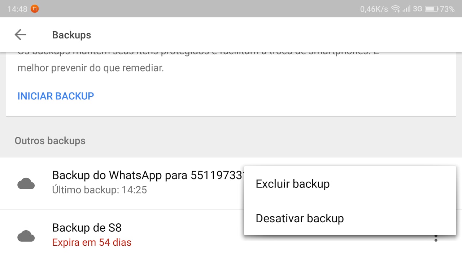Tap the Wi-Fi icon in status bar

(396, 9)
